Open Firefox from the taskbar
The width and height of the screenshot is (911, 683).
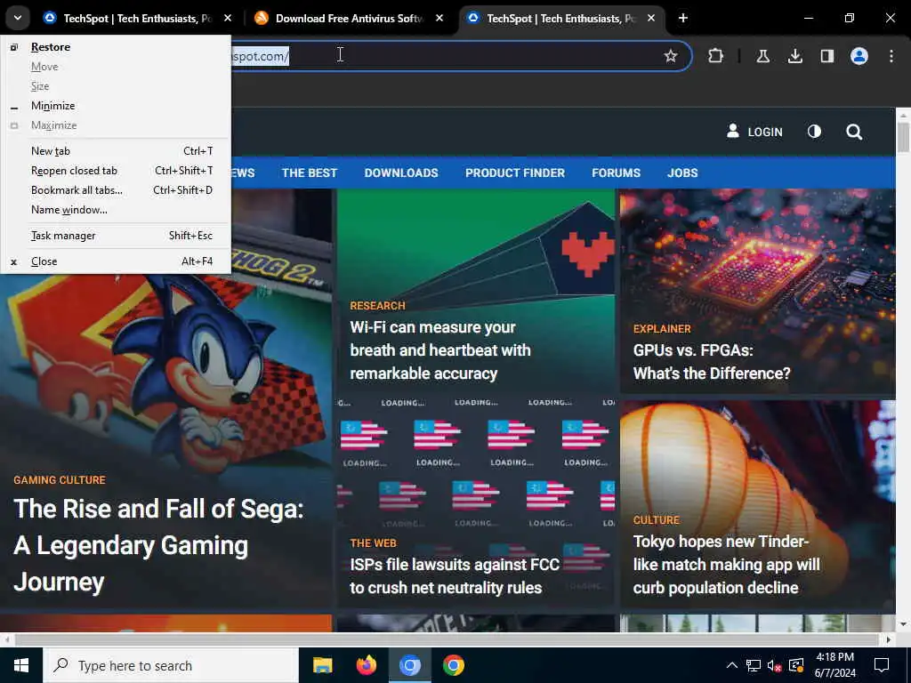coord(366,665)
